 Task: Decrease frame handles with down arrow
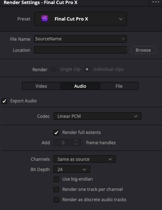point(76,144)
